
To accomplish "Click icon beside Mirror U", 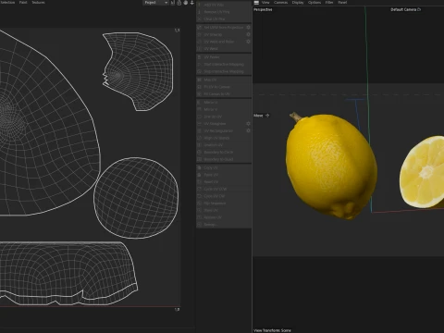I will pos(199,103).
